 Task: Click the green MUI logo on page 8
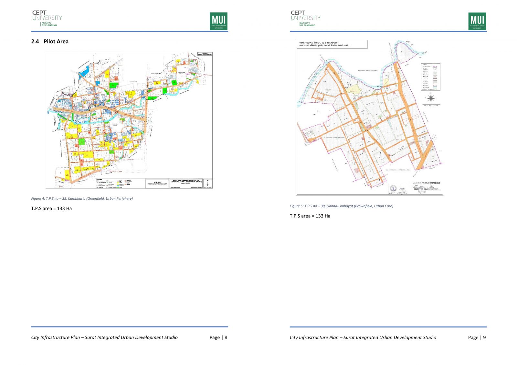pos(218,21)
